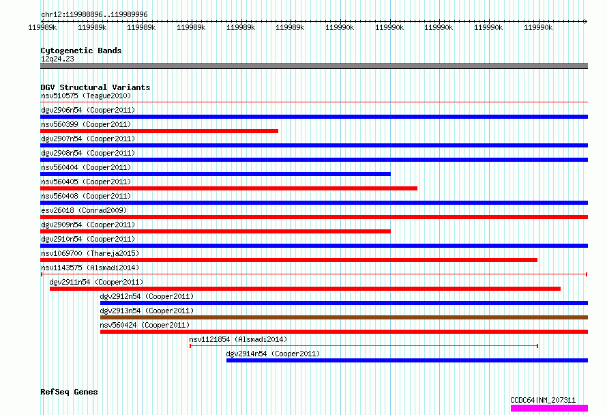Select dgv2910n54 (Cooper2011) label
Screen dimensions: 607x415
(x=88, y=239)
